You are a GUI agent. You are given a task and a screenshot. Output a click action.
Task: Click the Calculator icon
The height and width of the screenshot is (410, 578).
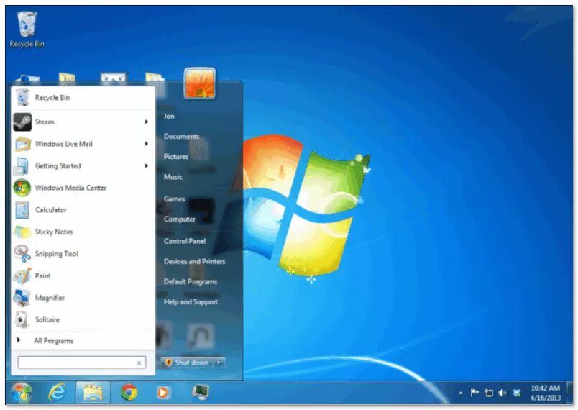pos(22,210)
